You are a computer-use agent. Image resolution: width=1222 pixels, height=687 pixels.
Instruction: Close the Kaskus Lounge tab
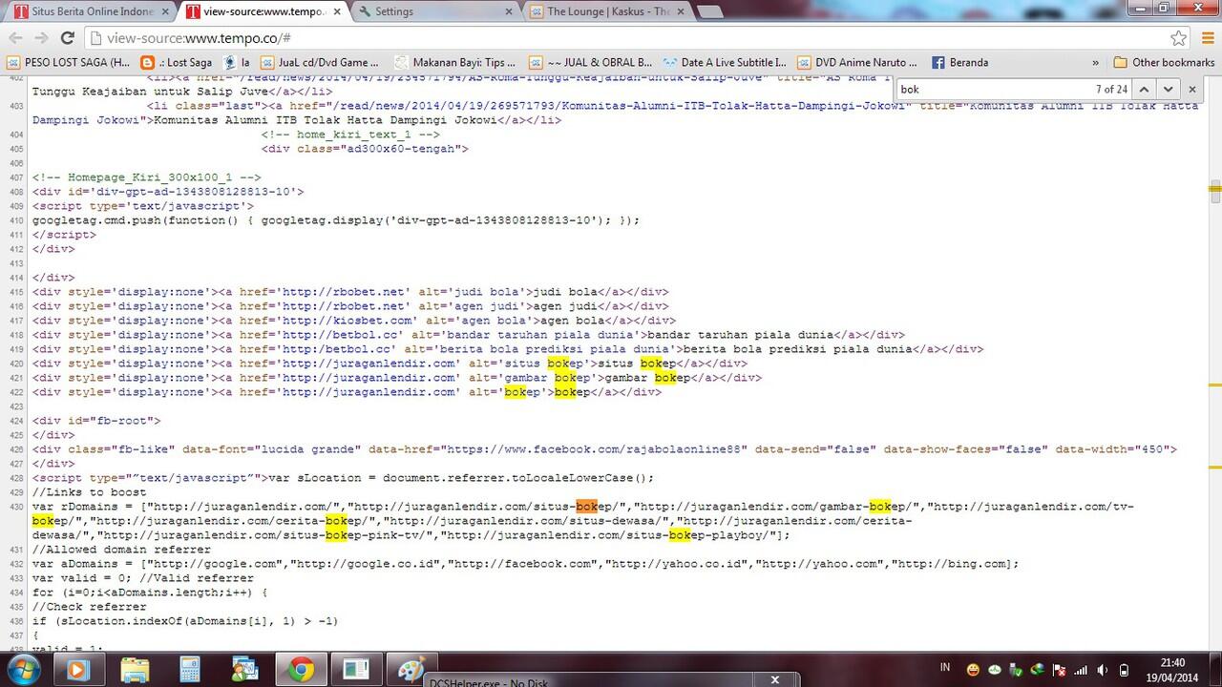coord(680,11)
